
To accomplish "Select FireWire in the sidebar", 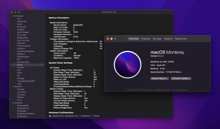I will point(21,49).
